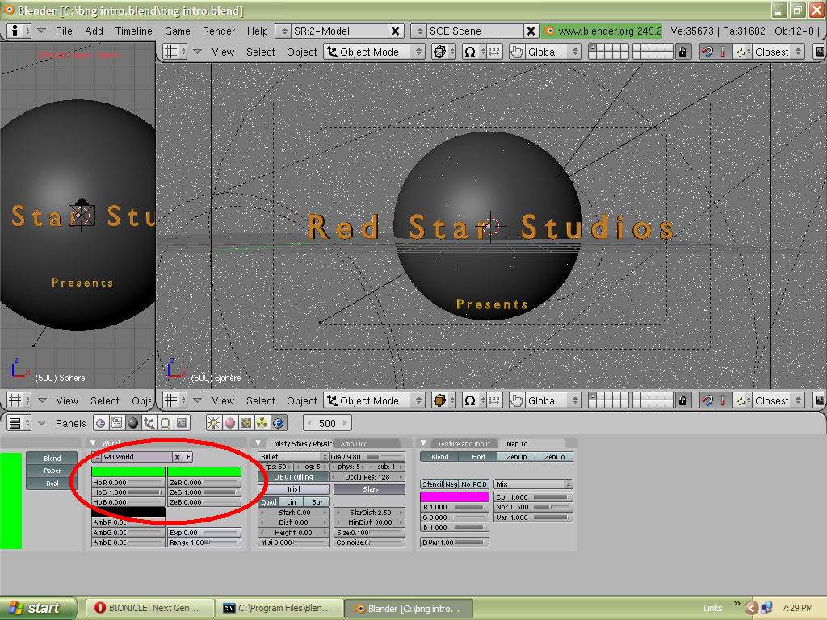The image size is (827, 620).
Task: Click the Stencil button in Map To
Action: coord(432,484)
